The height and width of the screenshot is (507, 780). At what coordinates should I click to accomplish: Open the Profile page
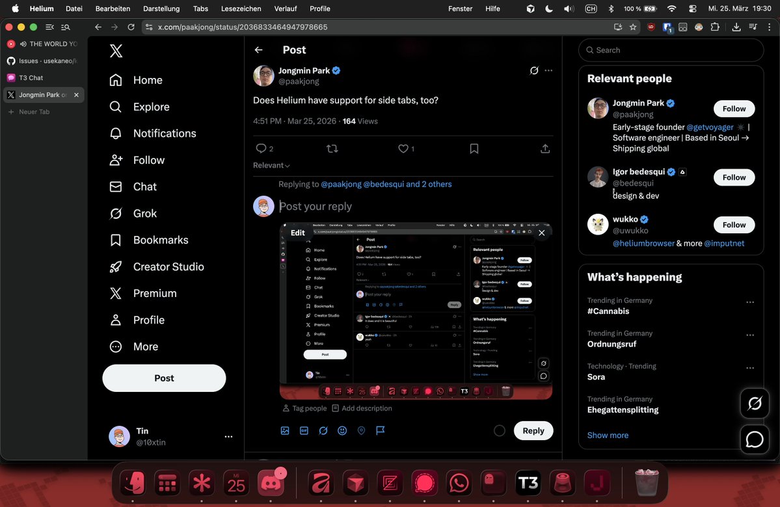tap(137, 320)
